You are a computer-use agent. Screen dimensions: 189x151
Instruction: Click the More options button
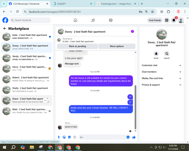(117, 46)
